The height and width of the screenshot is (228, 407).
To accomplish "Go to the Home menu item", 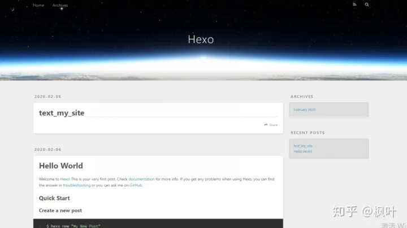I will [38, 5].
